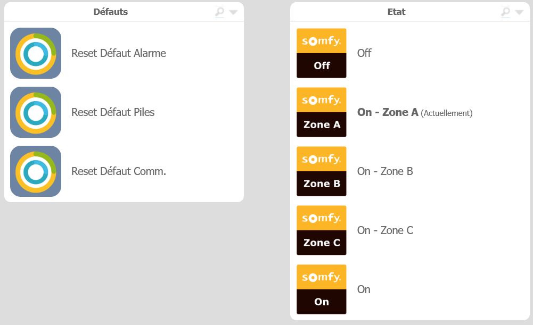Click the Reset Défaut Piles label
The width and height of the screenshot is (533, 325).
(113, 112)
